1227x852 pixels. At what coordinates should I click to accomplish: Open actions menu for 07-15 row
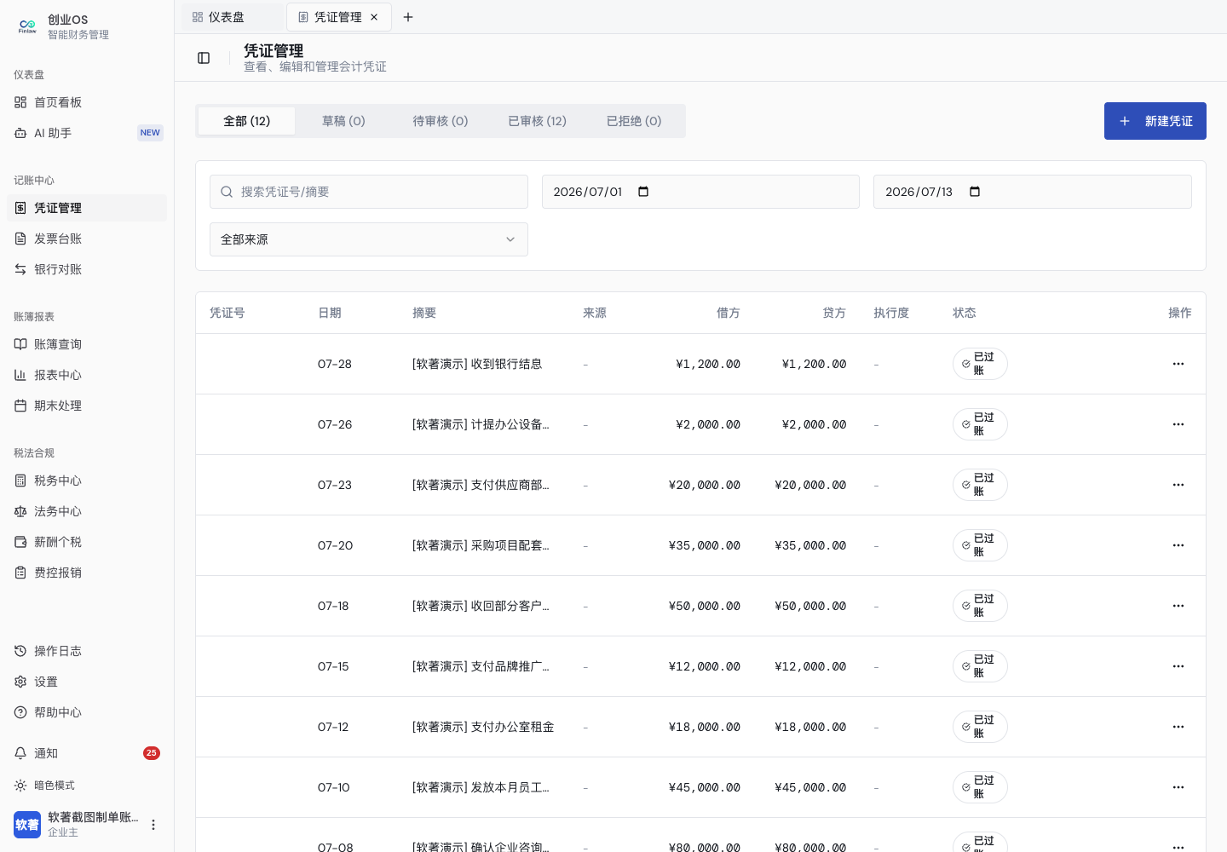coord(1178,666)
